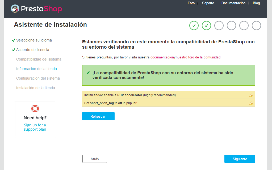Click the compatibility verified success message
Viewport: 272px width, 170px height.
point(163,75)
